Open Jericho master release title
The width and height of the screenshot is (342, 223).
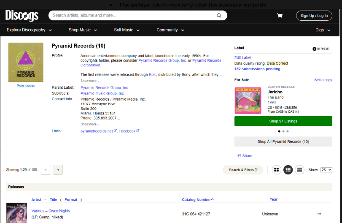(275, 92)
